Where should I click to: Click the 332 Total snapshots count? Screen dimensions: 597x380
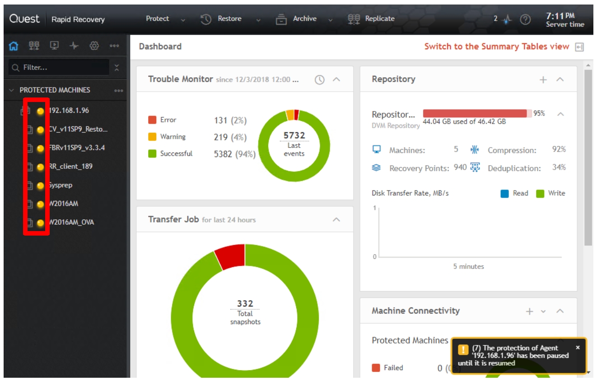click(245, 303)
